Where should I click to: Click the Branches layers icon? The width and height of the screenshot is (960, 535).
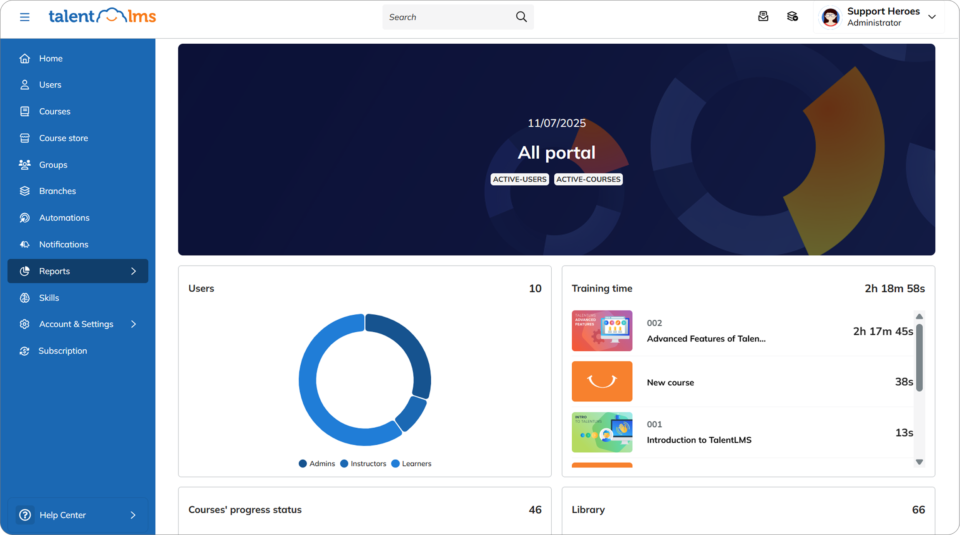(x=25, y=191)
